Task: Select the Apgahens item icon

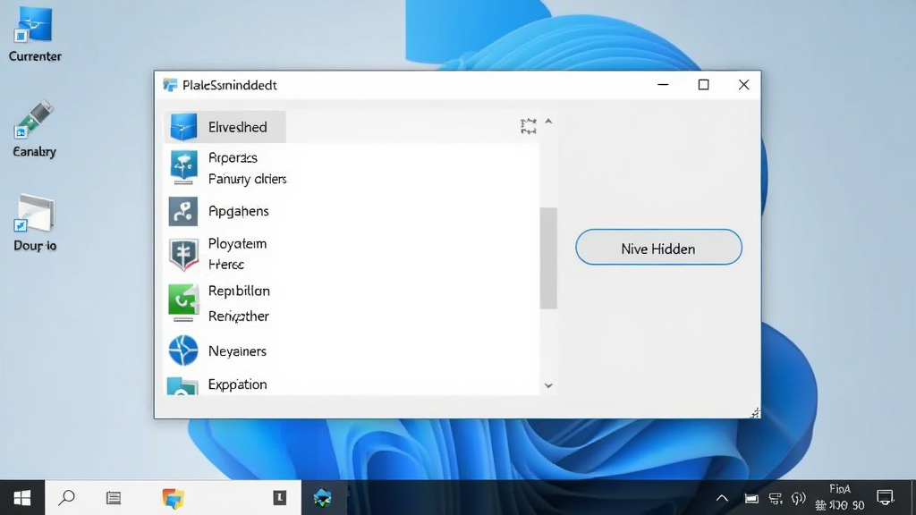Action: (183, 211)
